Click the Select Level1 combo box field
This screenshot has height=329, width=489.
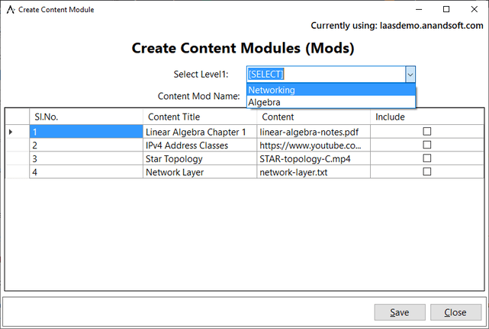click(325, 74)
